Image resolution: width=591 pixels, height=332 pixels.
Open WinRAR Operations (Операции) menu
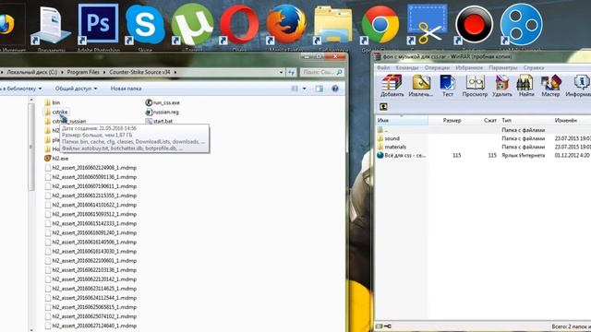click(x=437, y=67)
